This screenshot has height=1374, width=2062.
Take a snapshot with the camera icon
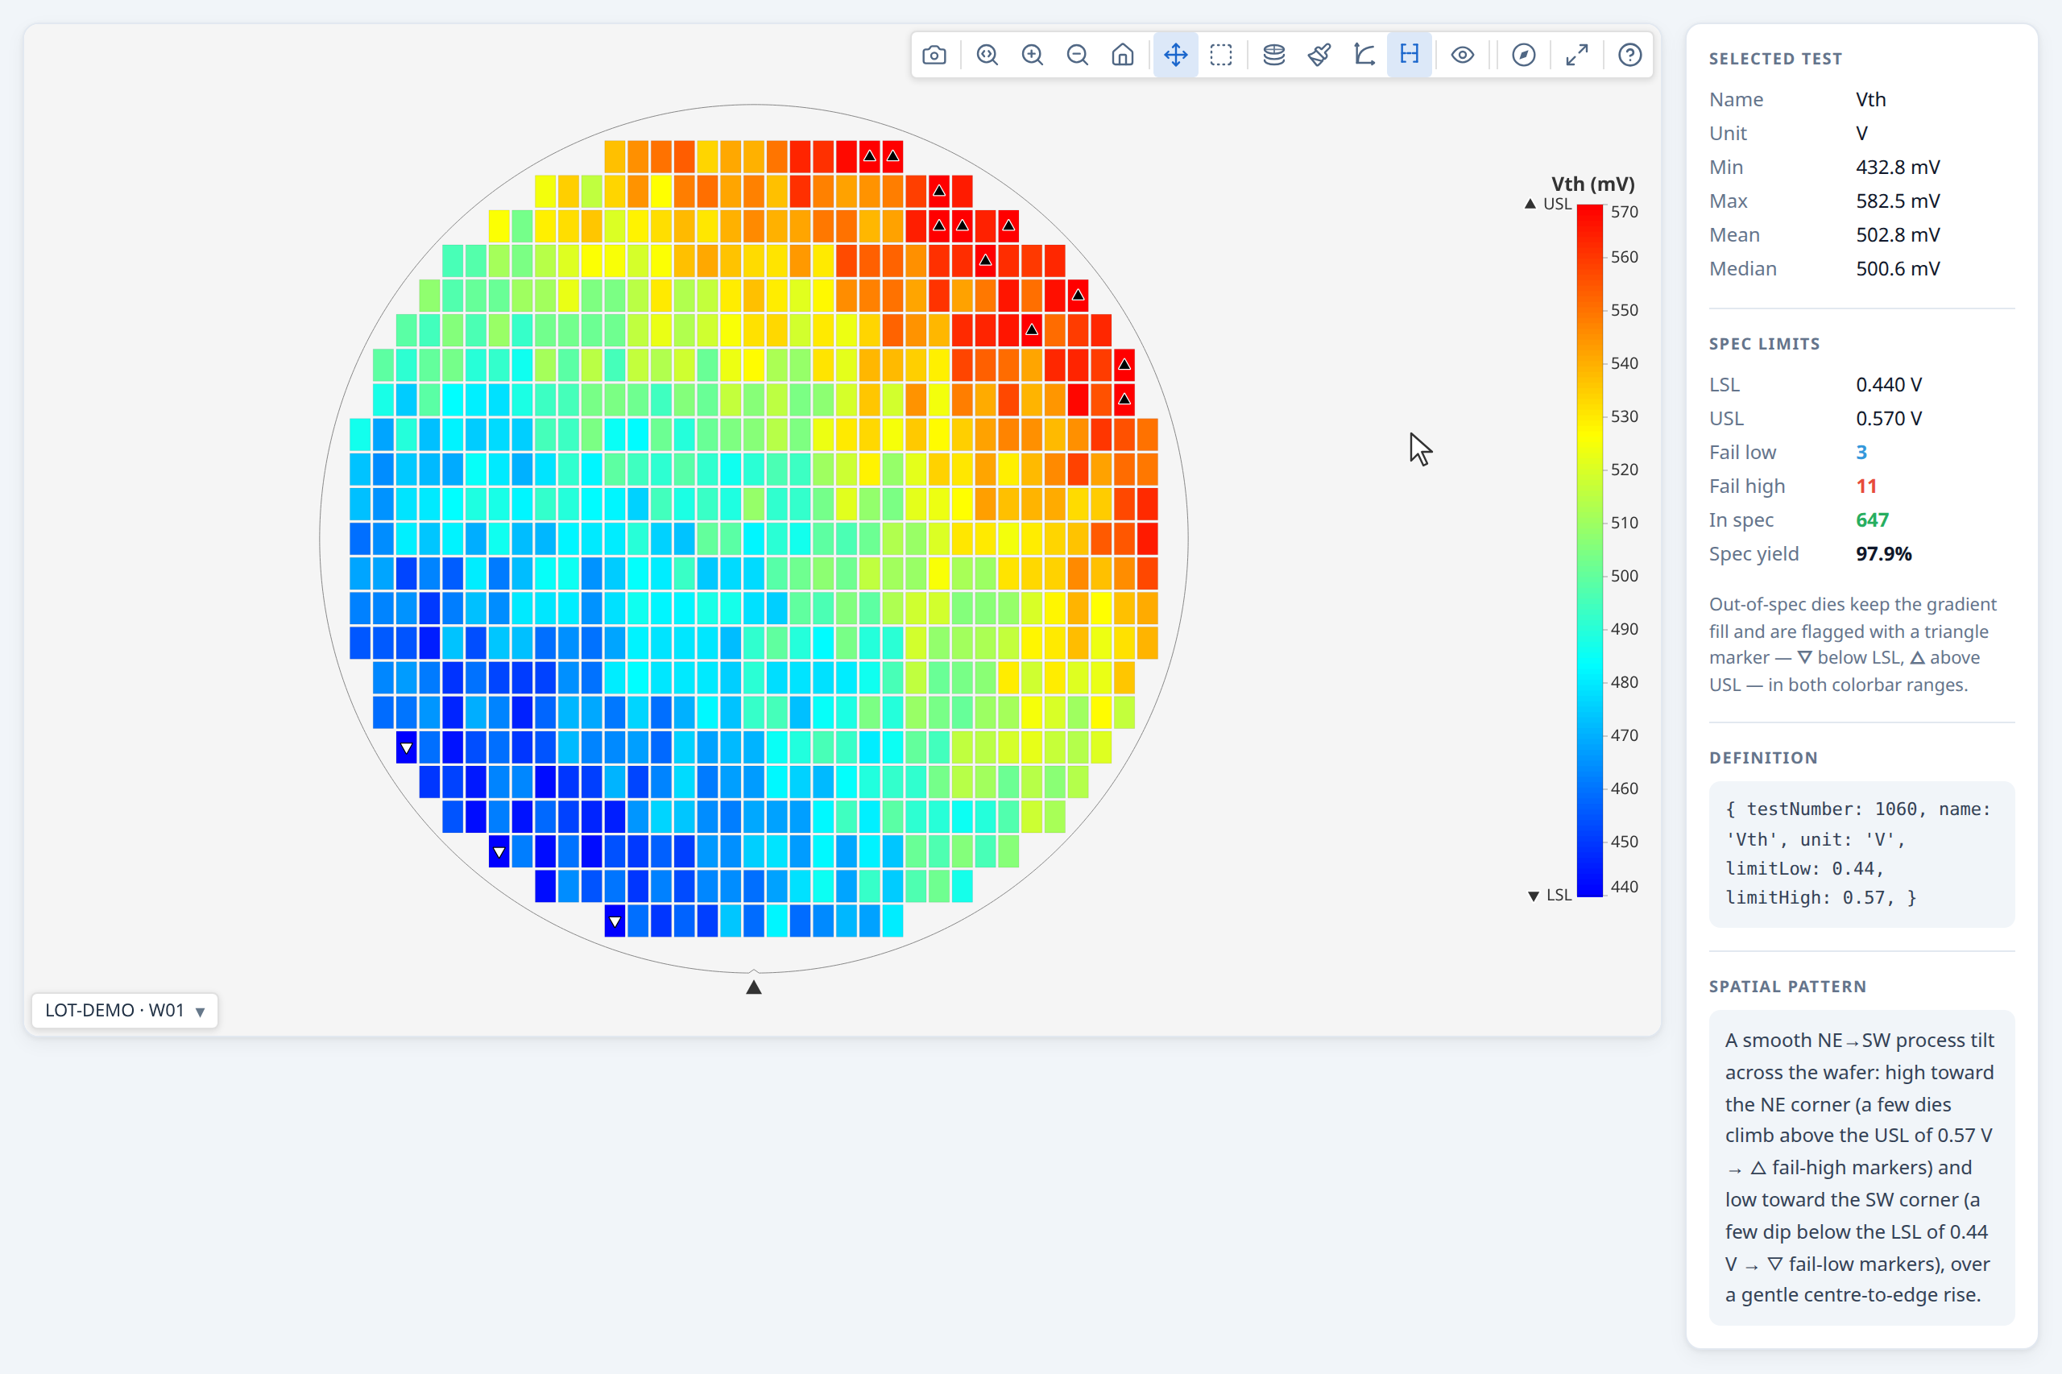(934, 56)
